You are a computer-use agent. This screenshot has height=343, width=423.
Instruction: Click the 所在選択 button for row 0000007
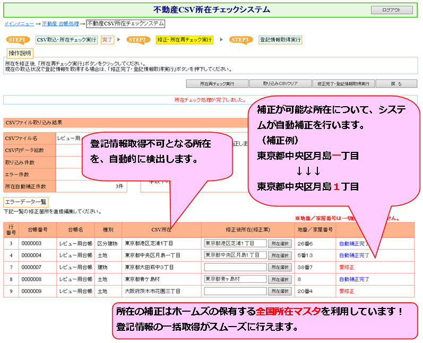pyautogui.click(x=280, y=268)
